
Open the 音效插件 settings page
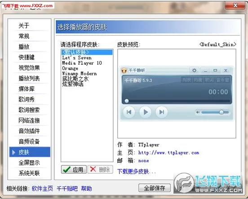(29, 131)
